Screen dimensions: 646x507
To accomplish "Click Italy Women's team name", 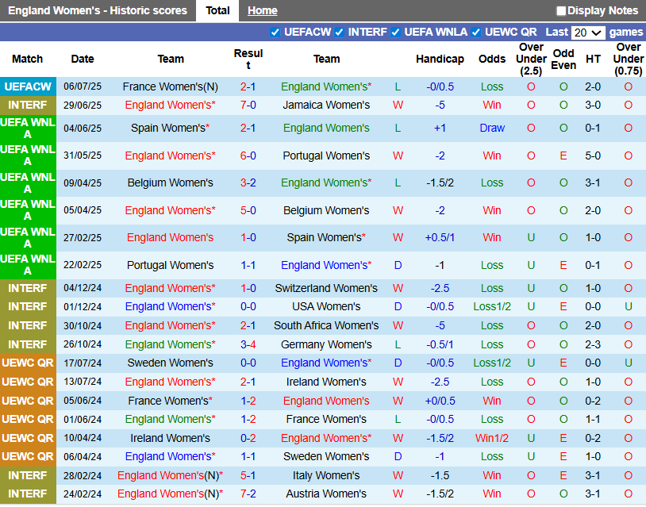I will pos(326,476).
